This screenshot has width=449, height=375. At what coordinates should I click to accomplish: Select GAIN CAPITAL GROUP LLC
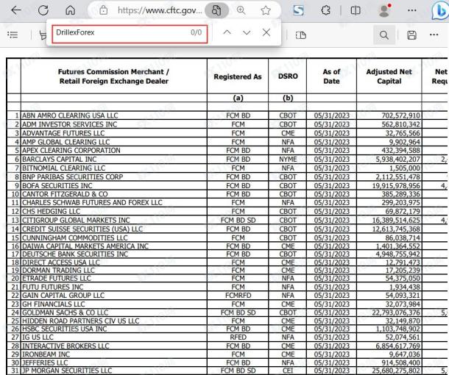(63, 295)
